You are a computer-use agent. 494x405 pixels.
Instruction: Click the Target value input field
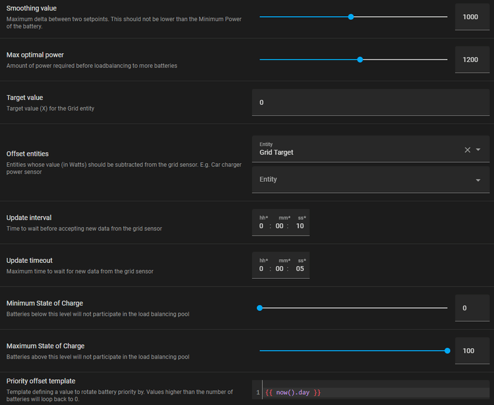coord(371,103)
